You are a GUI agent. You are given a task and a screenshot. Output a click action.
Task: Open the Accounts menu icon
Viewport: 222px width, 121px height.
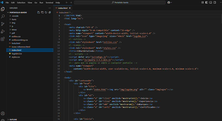point(3,113)
